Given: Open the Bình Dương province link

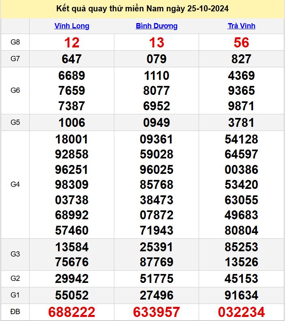Looking at the screenshot, I should pyautogui.click(x=156, y=26).
